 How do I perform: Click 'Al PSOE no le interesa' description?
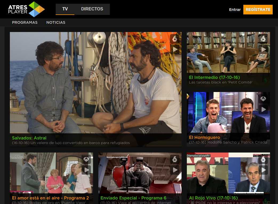224,202
